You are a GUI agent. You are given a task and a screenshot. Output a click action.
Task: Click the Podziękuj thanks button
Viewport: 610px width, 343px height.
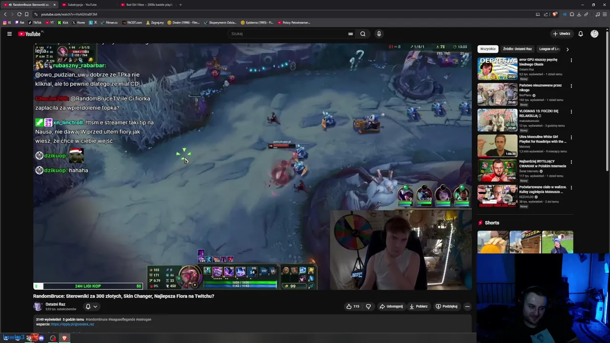point(447,306)
